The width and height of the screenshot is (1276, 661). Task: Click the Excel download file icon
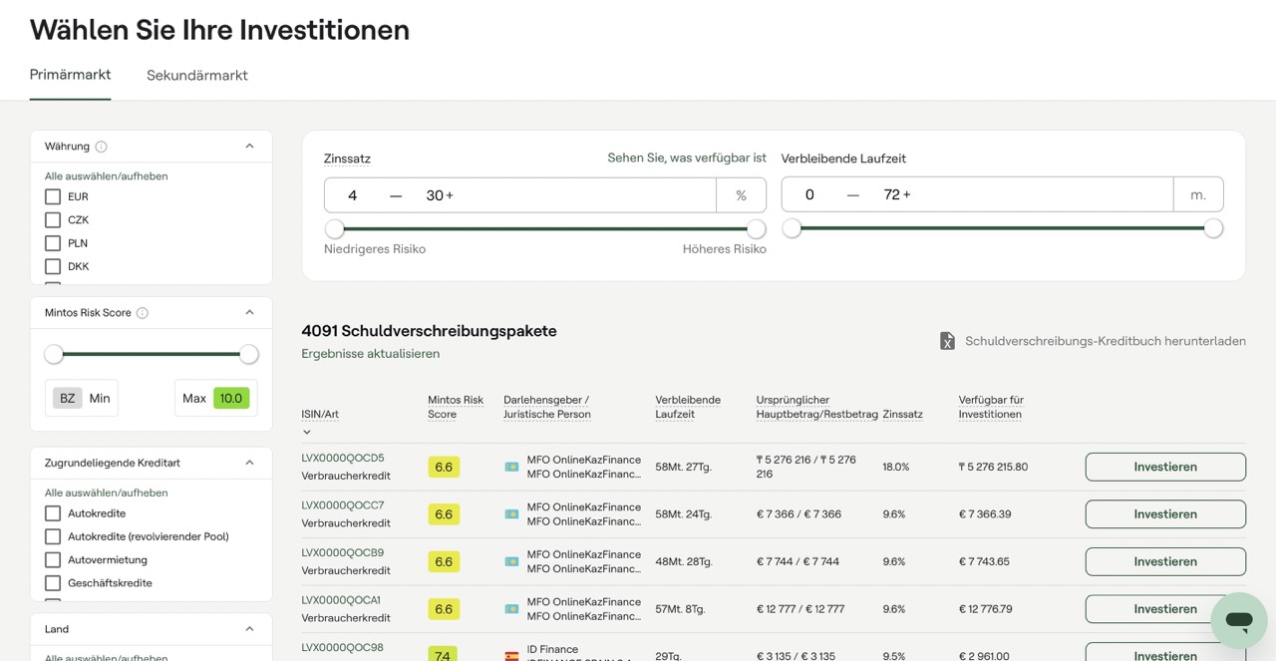[947, 341]
